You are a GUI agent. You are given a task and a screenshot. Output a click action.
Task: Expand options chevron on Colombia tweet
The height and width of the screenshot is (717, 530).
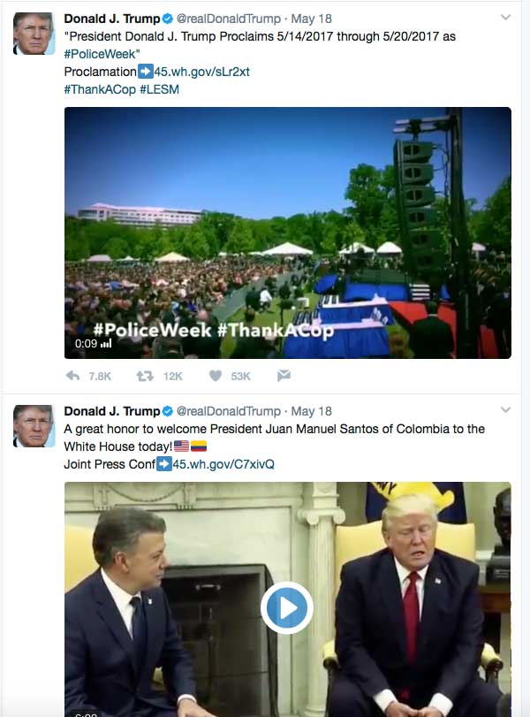505,409
